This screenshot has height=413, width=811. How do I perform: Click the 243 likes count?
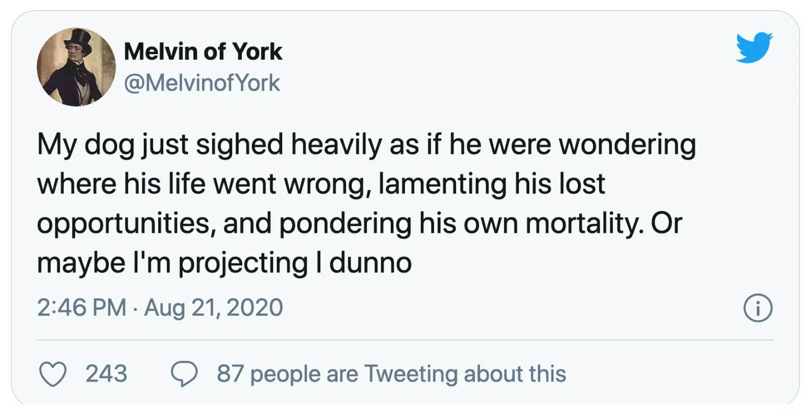[x=106, y=374]
